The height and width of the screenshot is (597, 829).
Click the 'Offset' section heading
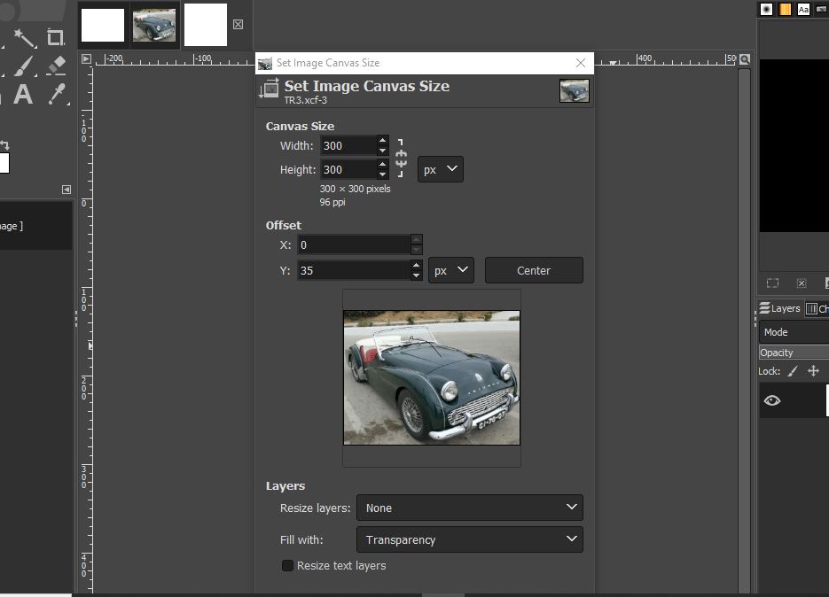click(x=284, y=226)
